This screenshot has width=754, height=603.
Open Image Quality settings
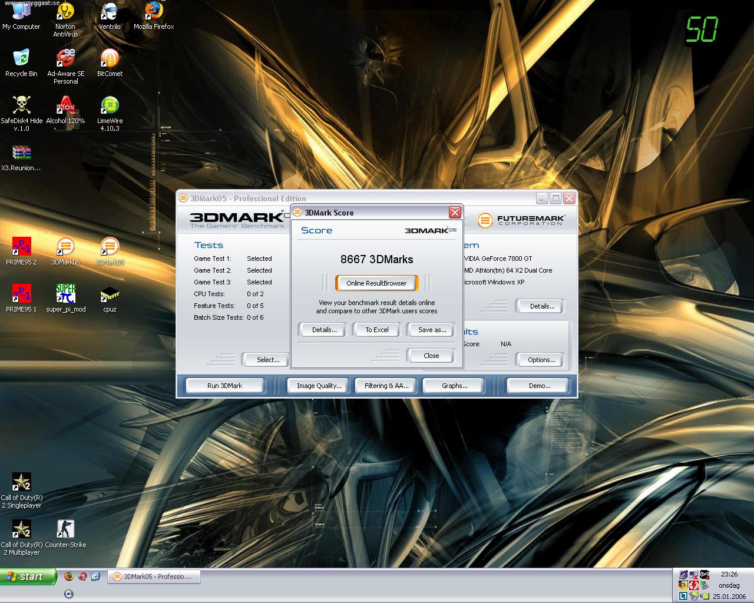319,386
